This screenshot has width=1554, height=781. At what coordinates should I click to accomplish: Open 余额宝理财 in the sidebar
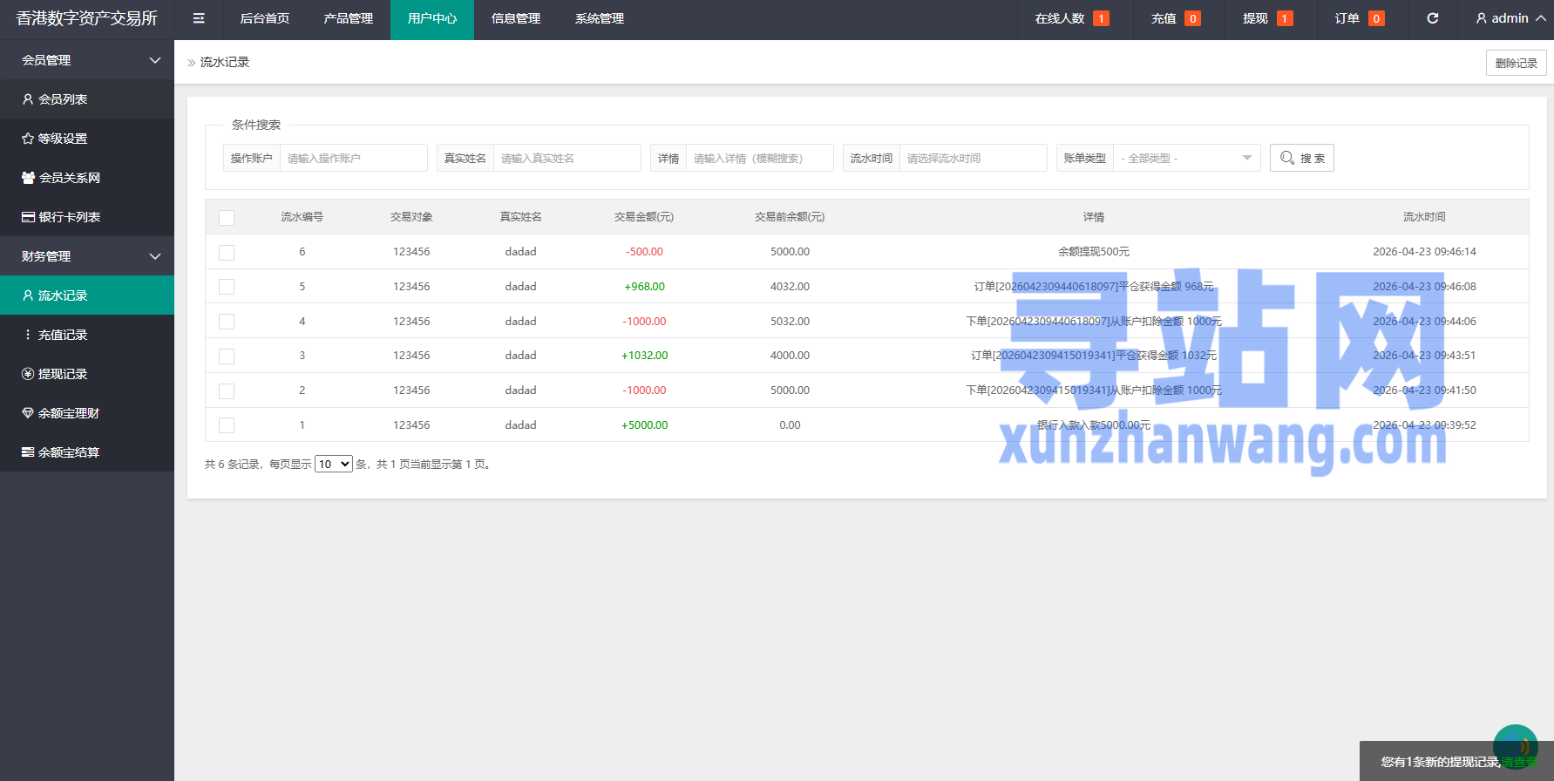(x=87, y=413)
